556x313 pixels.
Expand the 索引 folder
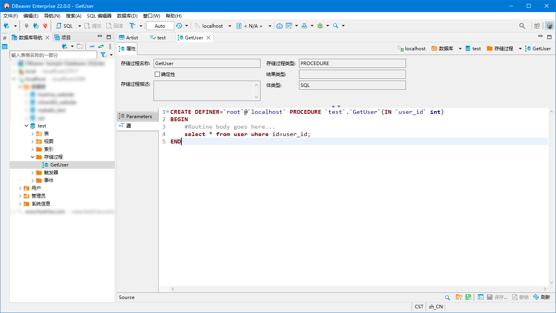pyautogui.click(x=33, y=149)
